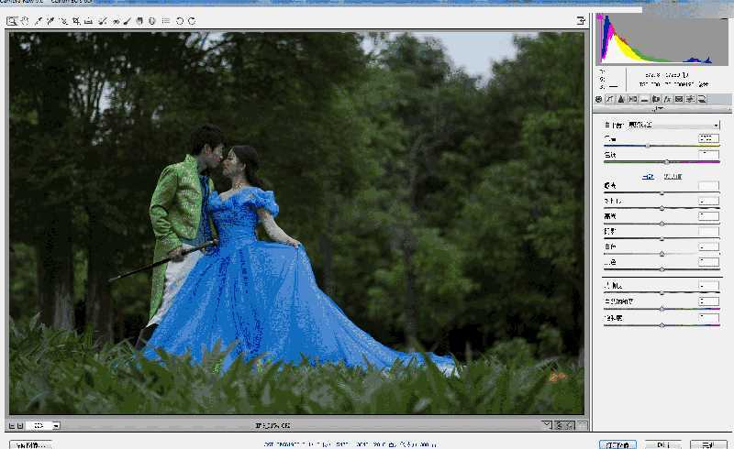Viewport: 734px width, 449px height.
Task: Click the Highlights slider handle
Action: tap(662, 224)
